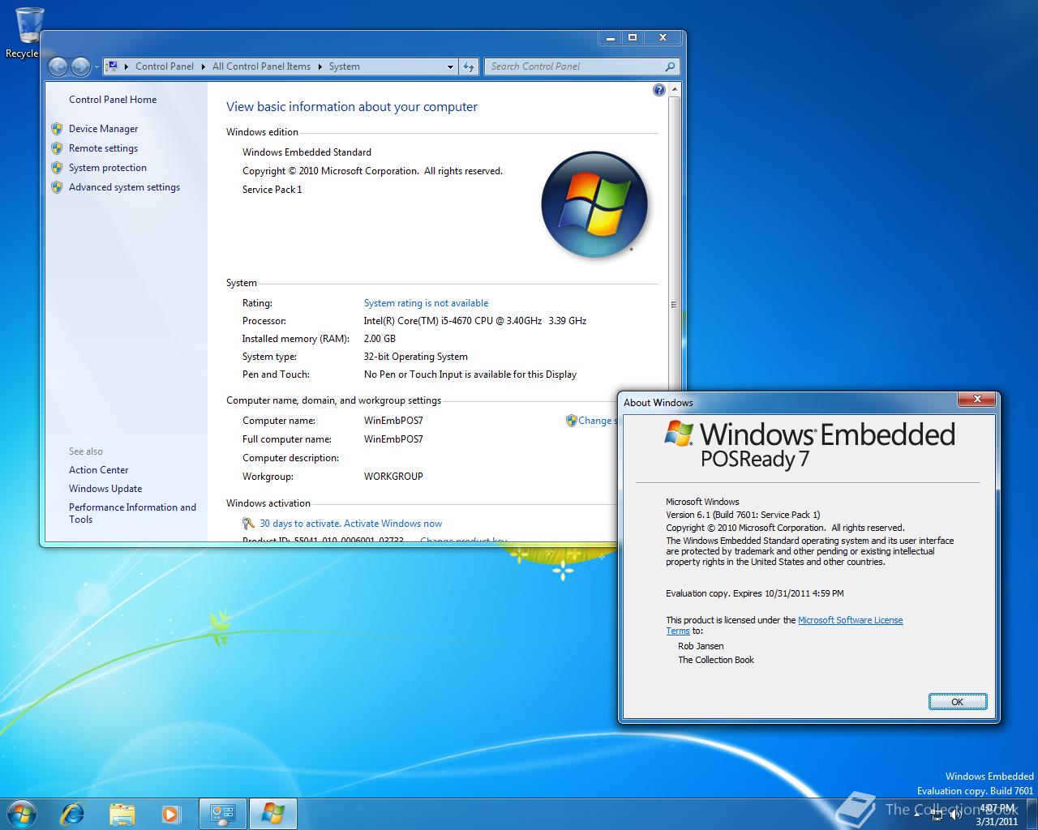Launch Internet Explorer from the taskbar

[73, 813]
